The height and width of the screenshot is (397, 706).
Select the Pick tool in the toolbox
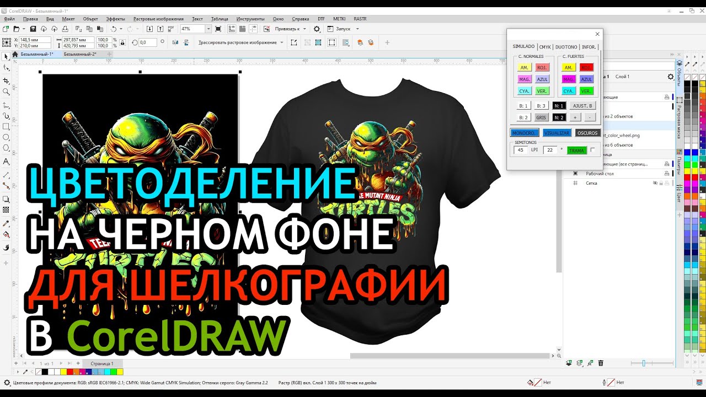[6, 56]
